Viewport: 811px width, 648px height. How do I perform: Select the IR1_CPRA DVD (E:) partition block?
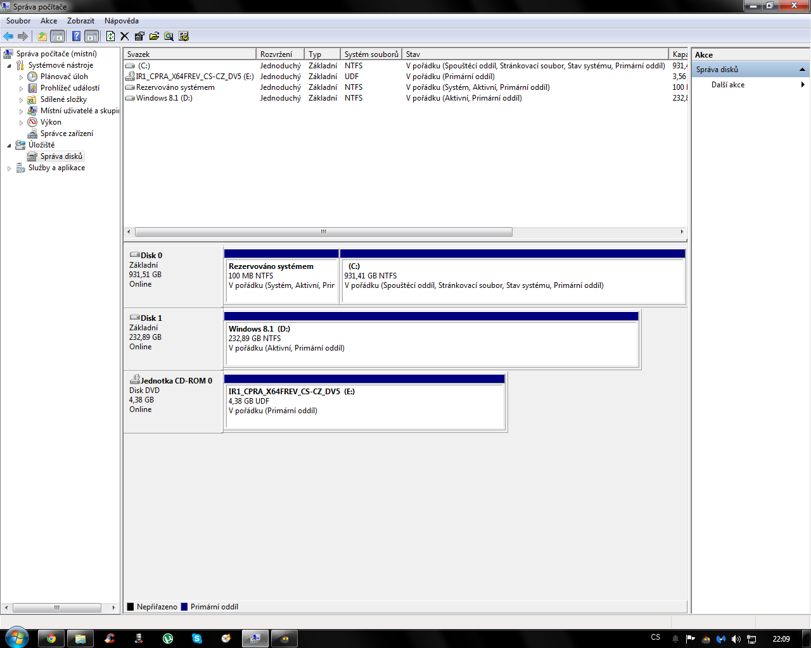point(364,402)
